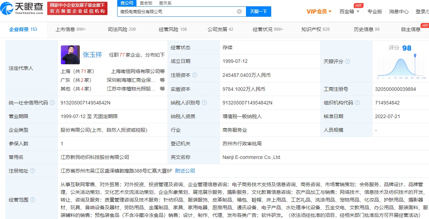Image resolution: width=429 pixels, height=219 pixels.
Task: Click credit code 91320500714954842N in 统一社会信用代码 row
Action: (x=85, y=103)
